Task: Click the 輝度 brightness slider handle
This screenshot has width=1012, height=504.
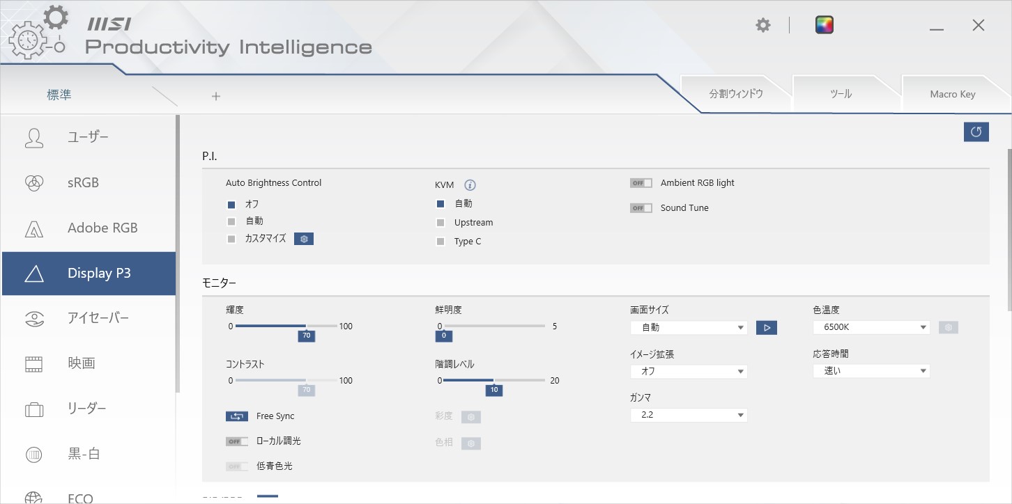Action: pyautogui.click(x=305, y=326)
